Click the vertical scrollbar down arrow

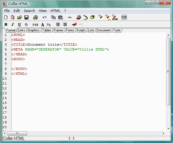click(169, 128)
